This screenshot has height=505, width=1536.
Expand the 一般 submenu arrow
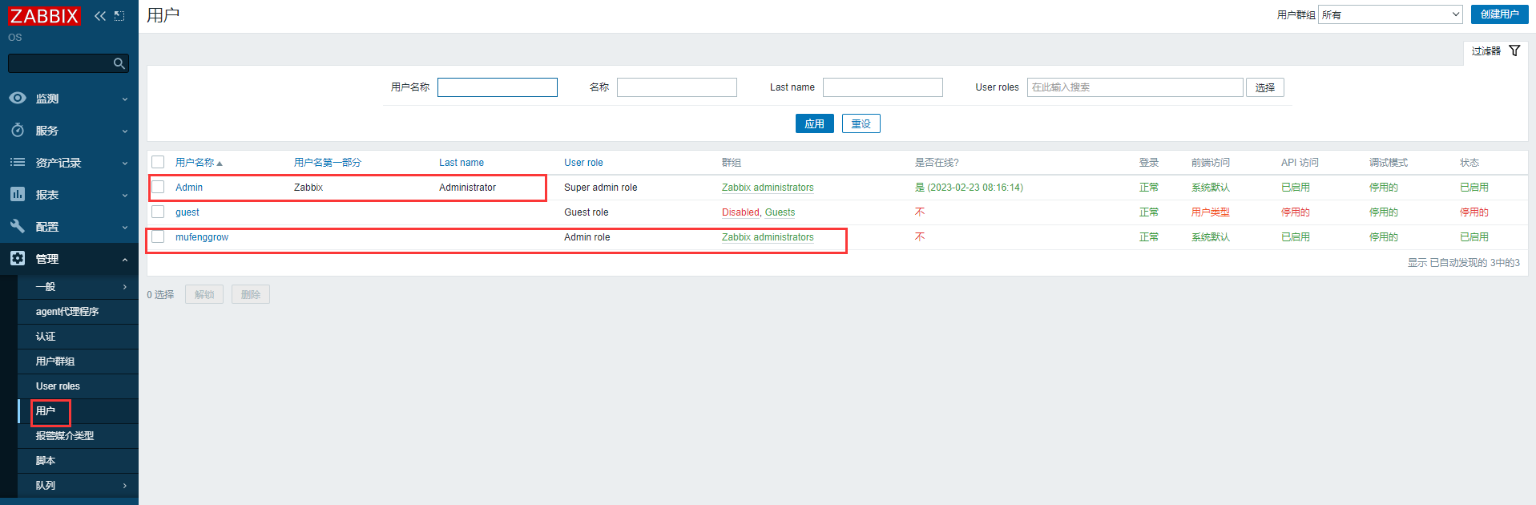(x=125, y=287)
